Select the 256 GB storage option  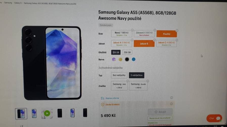coord(127,53)
